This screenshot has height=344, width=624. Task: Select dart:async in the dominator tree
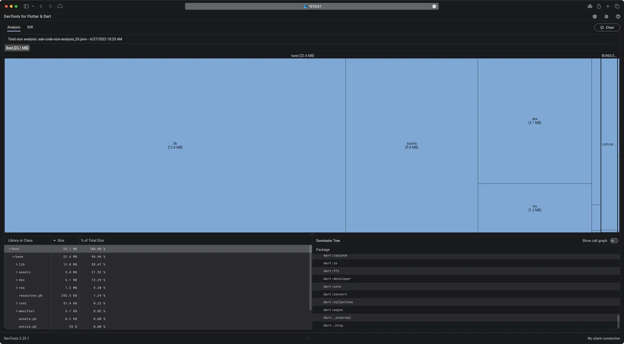(466, 310)
